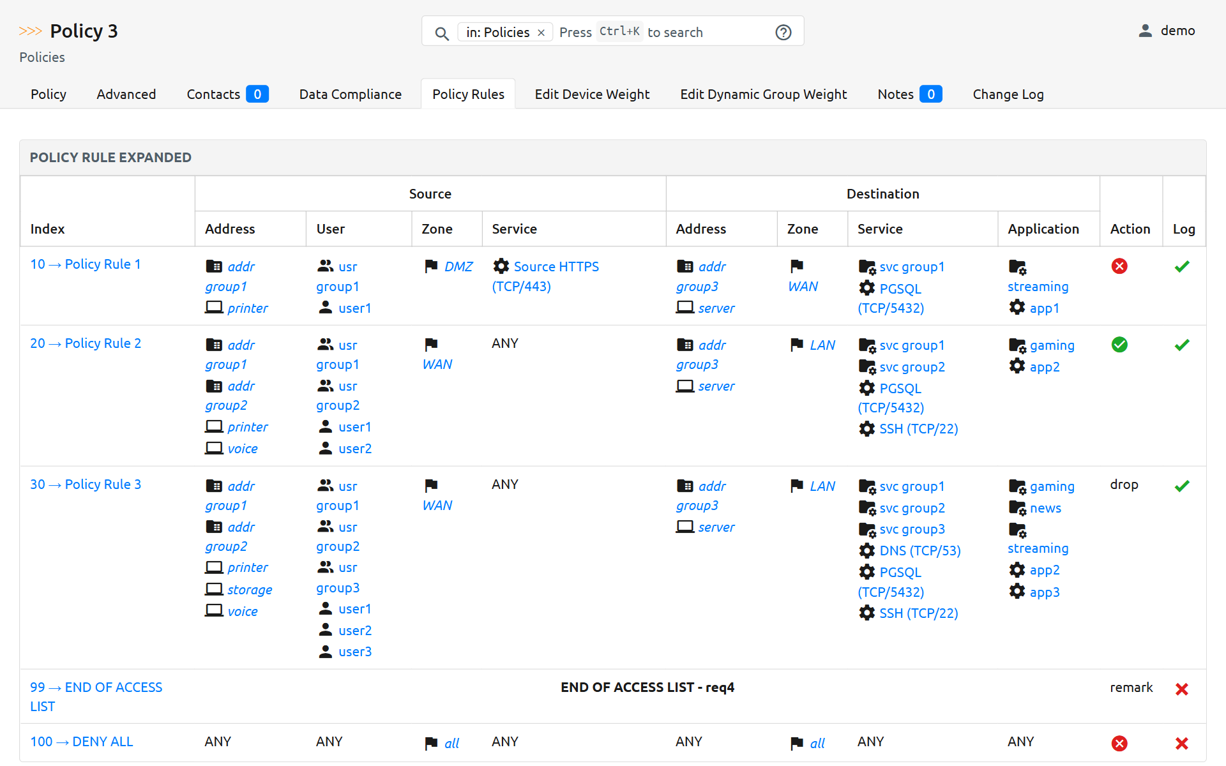The width and height of the screenshot is (1226, 766).
Task: Click the red deny icon in DENY ALL row
Action: 1119,743
